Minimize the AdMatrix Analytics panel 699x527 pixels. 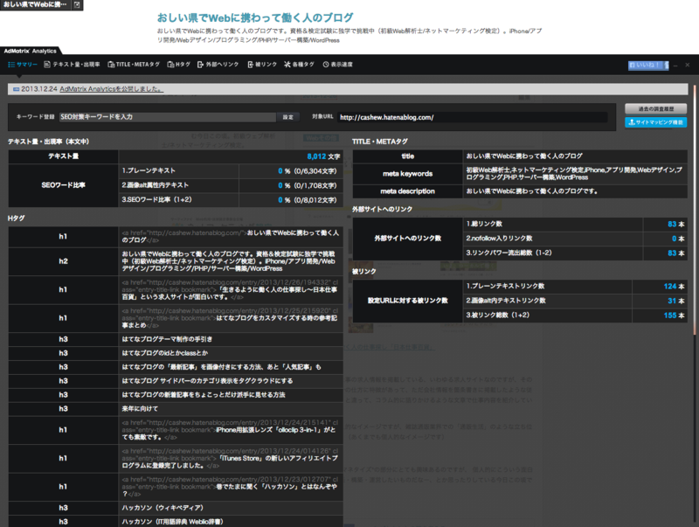coord(675,65)
